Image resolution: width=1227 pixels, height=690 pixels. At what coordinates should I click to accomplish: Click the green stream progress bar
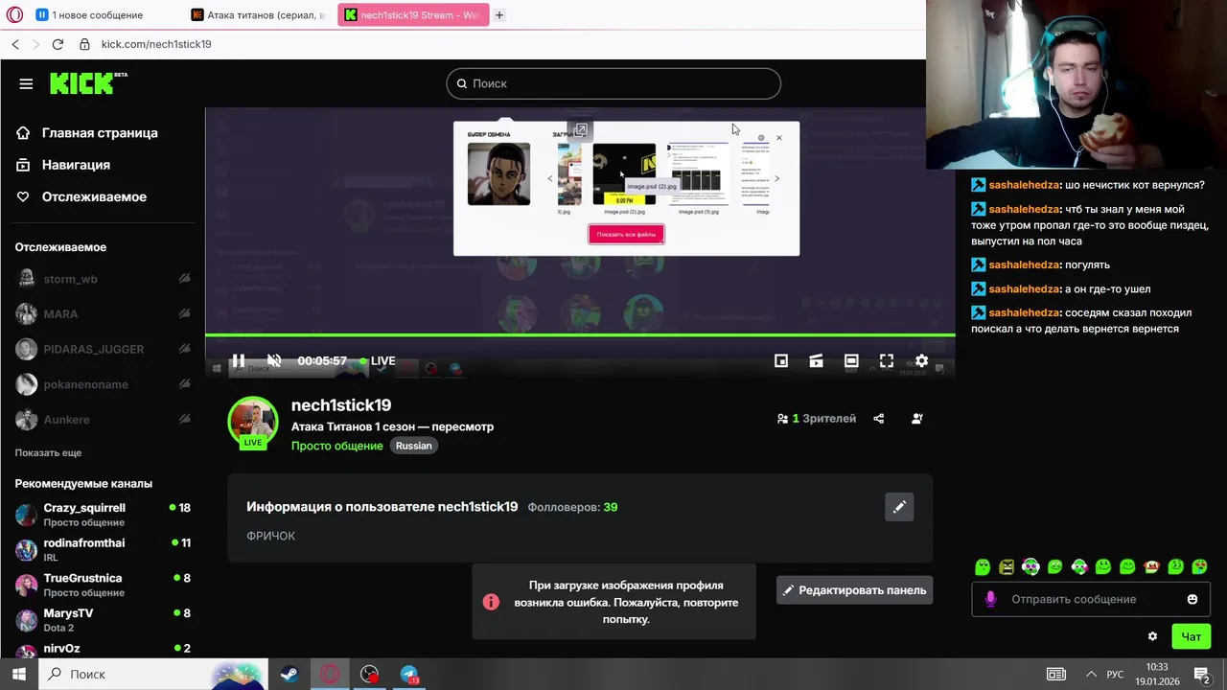[x=580, y=335]
